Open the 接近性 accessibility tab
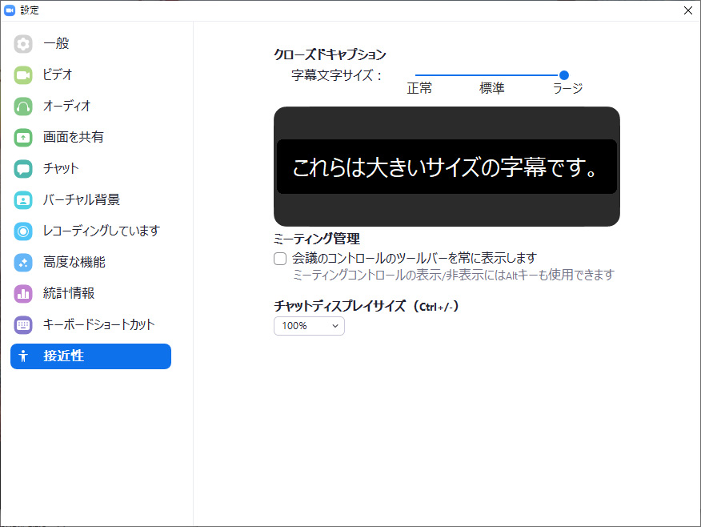 (x=90, y=356)
